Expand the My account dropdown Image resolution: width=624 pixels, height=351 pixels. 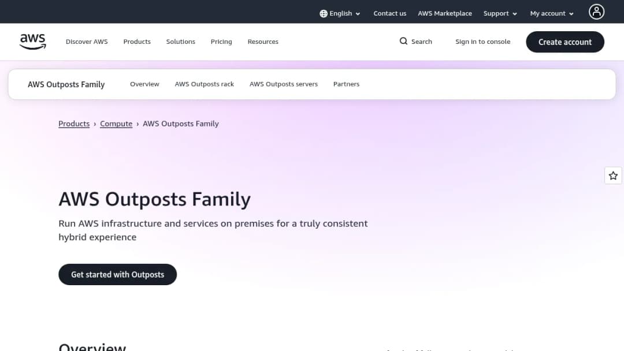[552, 13]
